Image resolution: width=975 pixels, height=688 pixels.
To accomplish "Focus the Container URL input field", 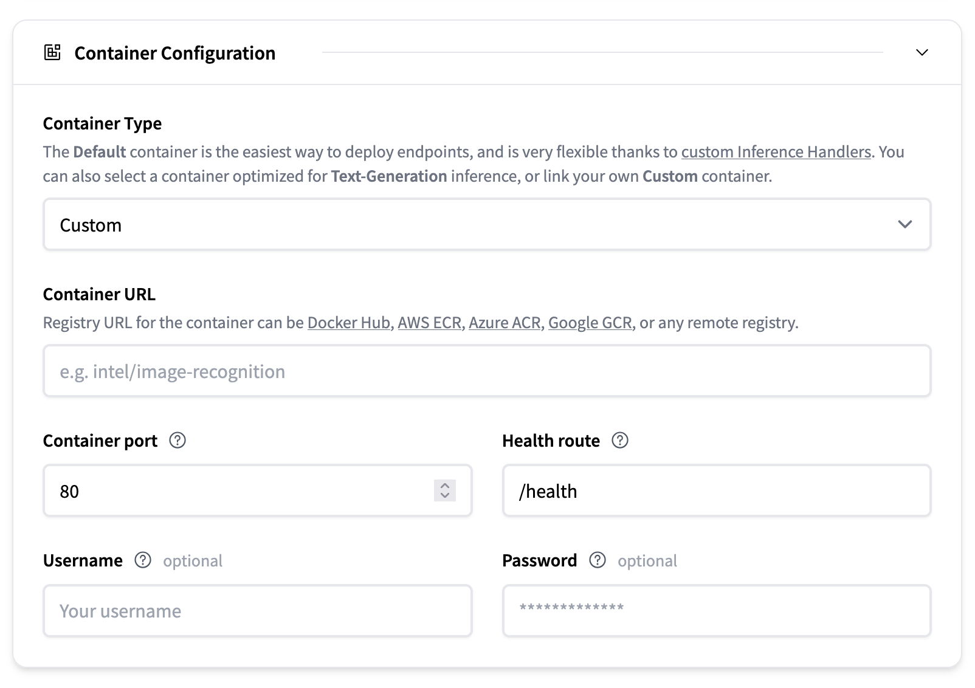I will (486, 371).
